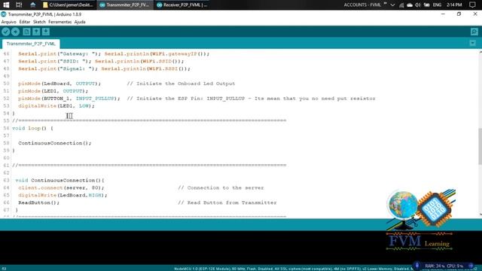482x271 pixels.
Task: Open a sketch with the up-arrow icon
Action: (36, 32)
